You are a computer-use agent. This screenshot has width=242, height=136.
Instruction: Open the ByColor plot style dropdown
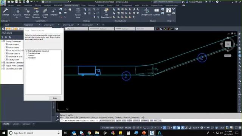click(145, 29)
